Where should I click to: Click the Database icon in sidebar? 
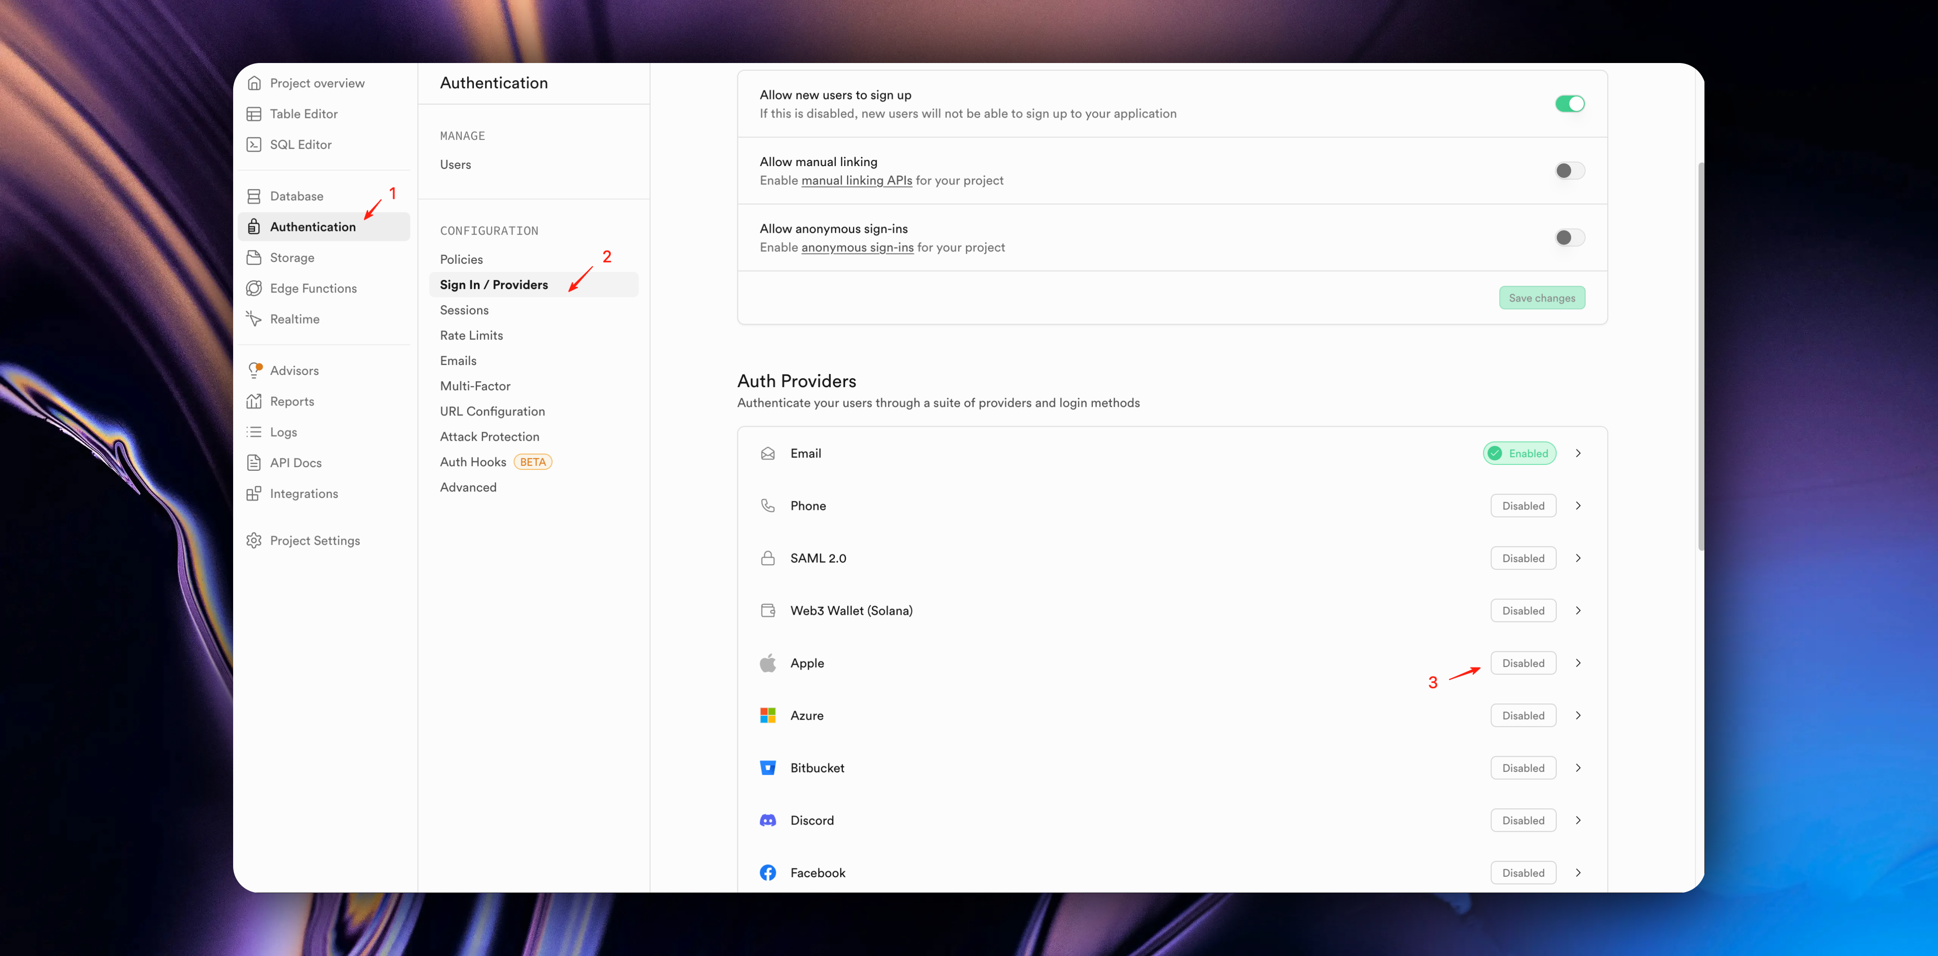(x=253, y=196)
